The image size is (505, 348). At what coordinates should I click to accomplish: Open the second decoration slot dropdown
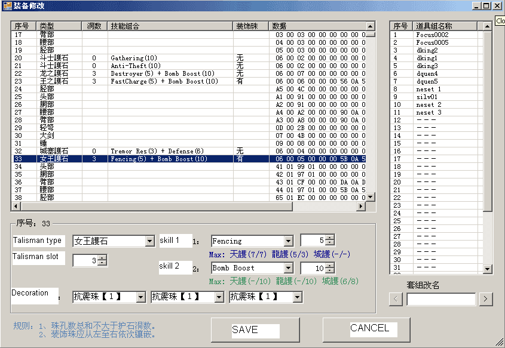tap(219, 297)
